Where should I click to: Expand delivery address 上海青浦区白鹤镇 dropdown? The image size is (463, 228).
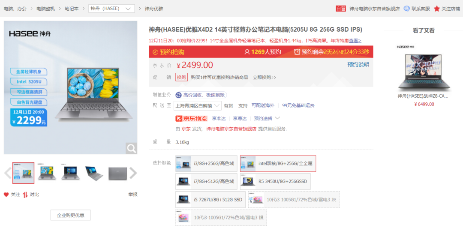click(x=198, y=105)
